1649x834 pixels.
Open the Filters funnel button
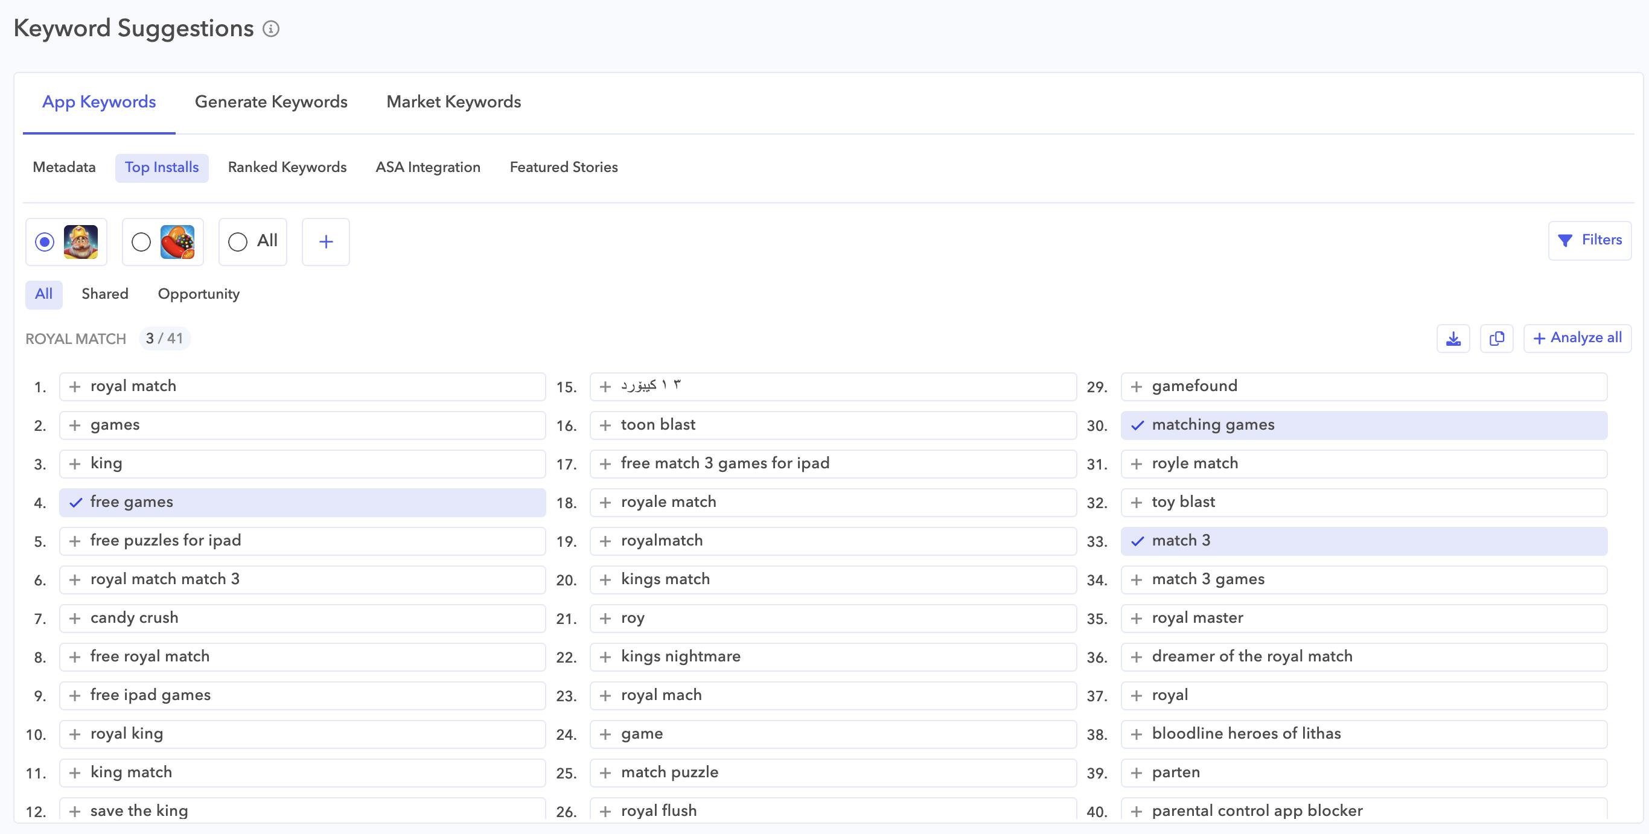point(1589,240)
